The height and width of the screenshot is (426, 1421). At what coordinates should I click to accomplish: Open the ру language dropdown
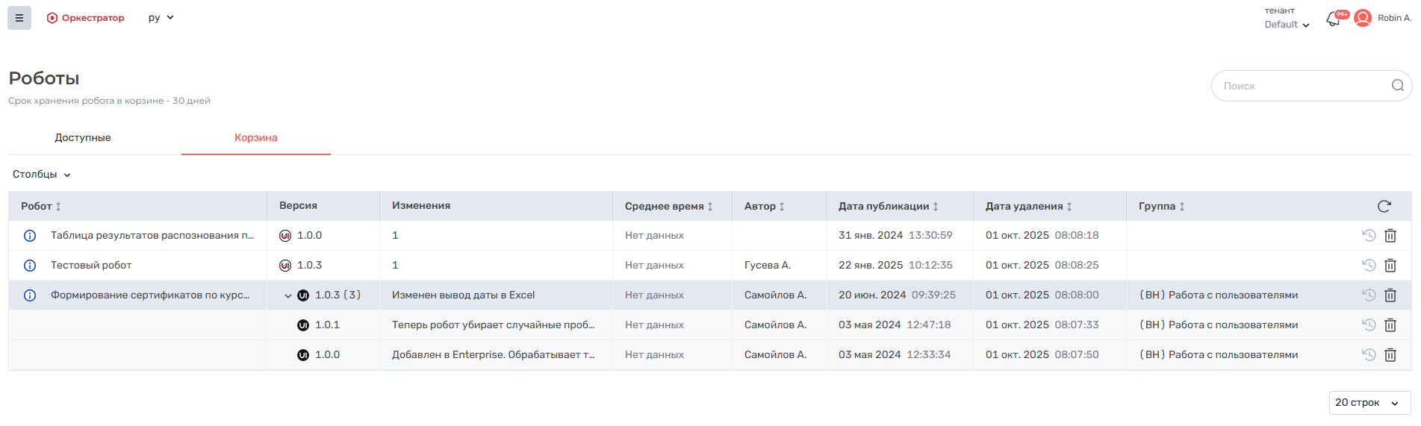pyautogui.click(x=161, y=18)
